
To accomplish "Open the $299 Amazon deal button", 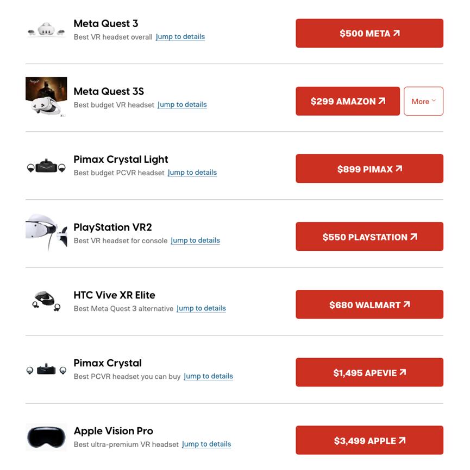I will (348, 101).
